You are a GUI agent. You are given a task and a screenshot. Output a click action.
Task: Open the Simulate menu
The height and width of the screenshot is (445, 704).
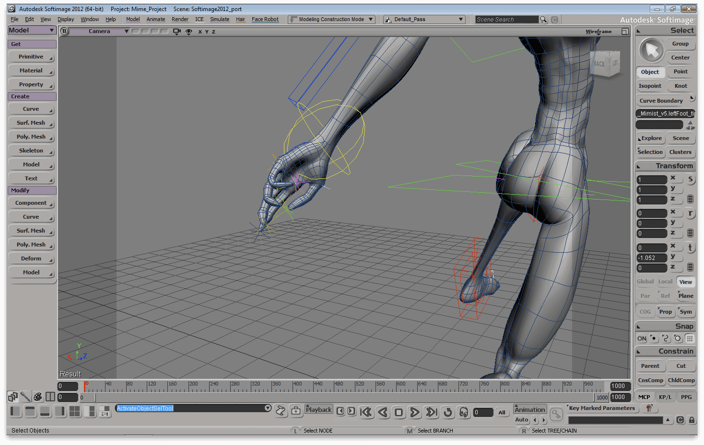pyautogui.click(x=220, y=20)
